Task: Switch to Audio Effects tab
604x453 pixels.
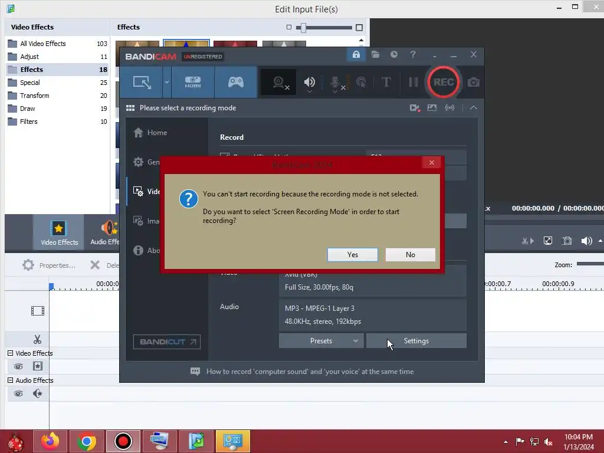Action: (x=105, y=232)
